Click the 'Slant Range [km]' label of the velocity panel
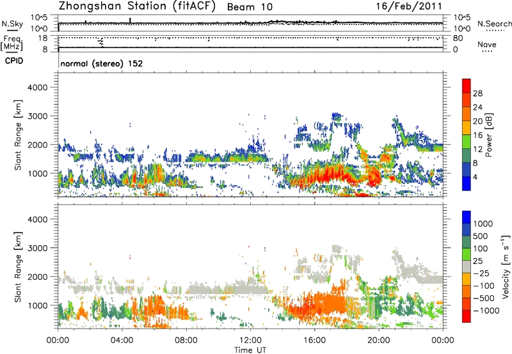Screen dimensions: 512x354 [18, 267]
